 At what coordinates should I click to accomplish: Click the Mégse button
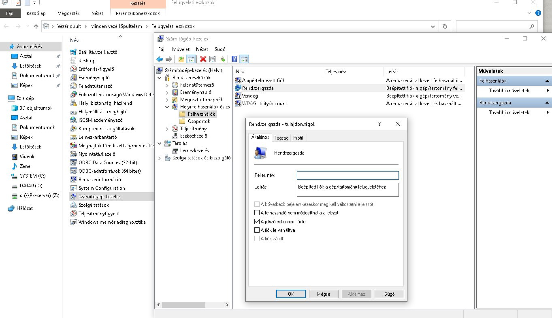click(x=324, y=294)
